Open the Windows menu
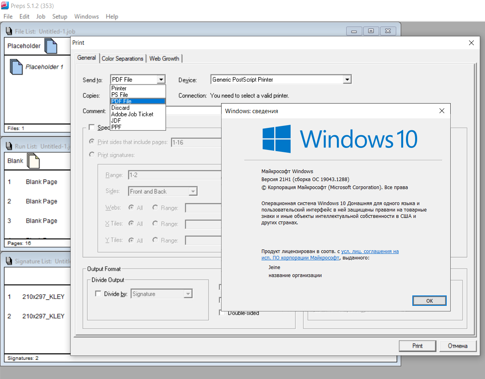Image resolution: width=485 pixels, height=379 pixels. tap(87, 16)
